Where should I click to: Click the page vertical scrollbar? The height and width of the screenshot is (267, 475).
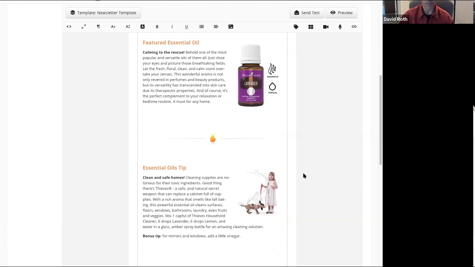pos(380,121)
